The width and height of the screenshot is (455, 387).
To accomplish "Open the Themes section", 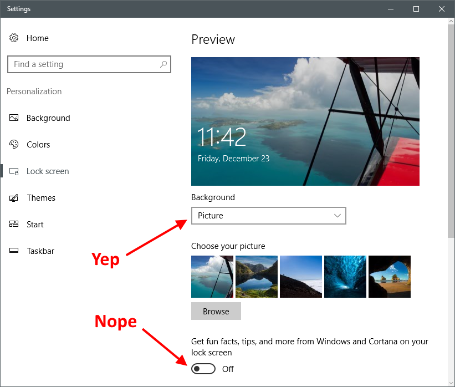I will (41, 198).
